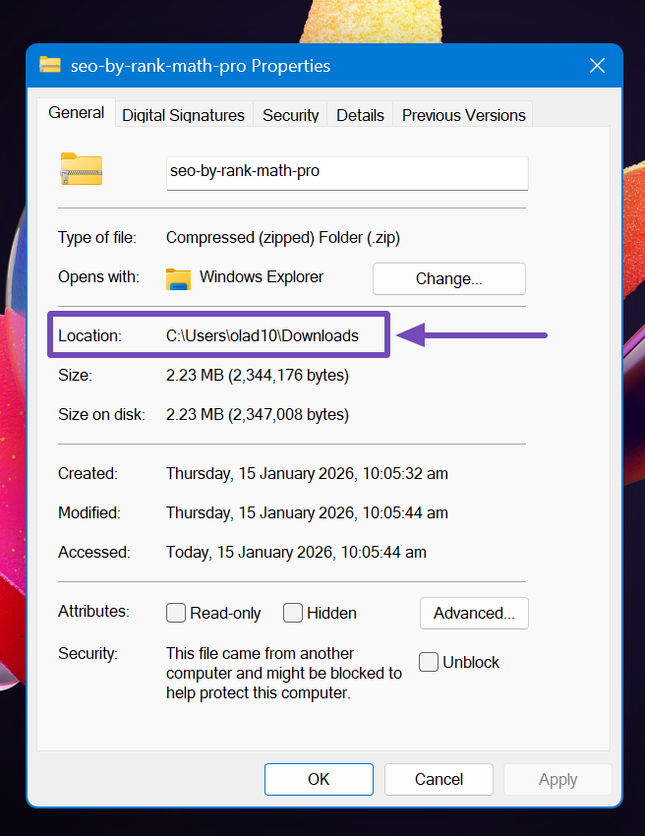Open Advanced... attributes

point(474,613)
